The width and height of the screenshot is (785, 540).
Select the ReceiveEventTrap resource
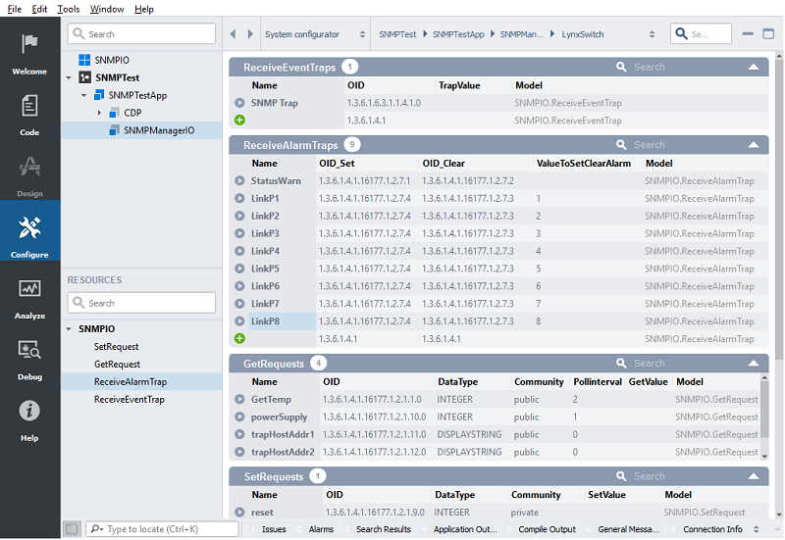tap(129, 400)
